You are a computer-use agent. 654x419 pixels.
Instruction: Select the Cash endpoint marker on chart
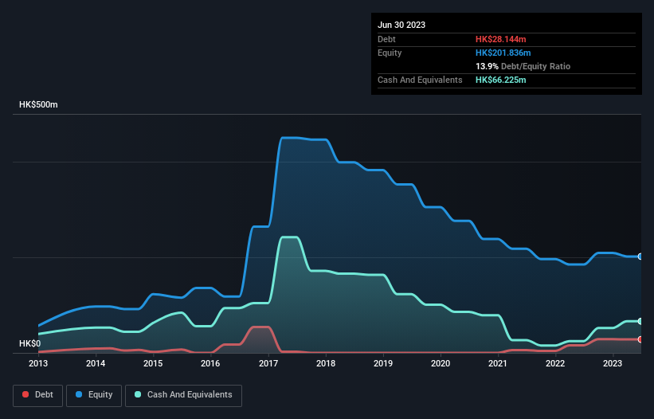click(x=640, y=321)
